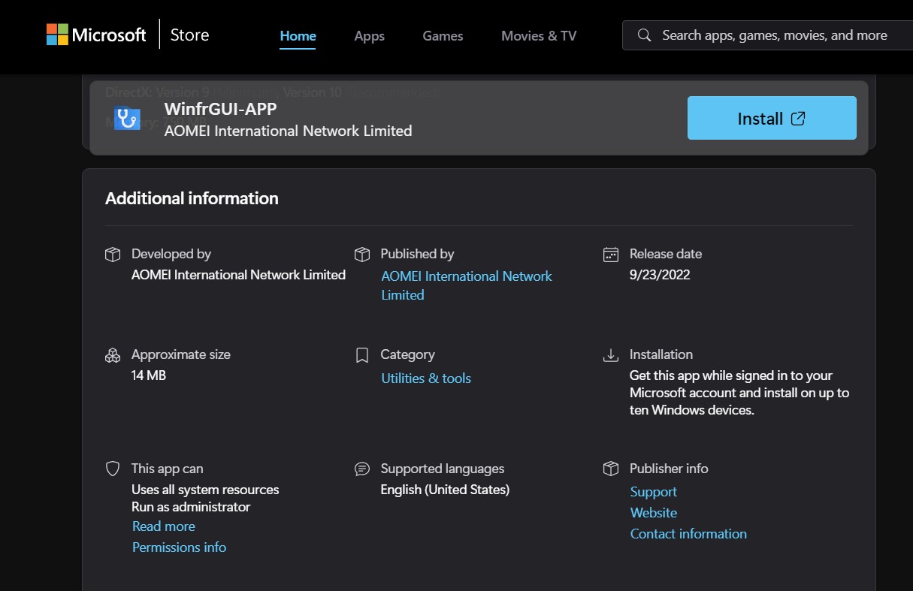This screenshot has height=591, width=913.
Task: Go to the Games tab
Action: [443, 35]
